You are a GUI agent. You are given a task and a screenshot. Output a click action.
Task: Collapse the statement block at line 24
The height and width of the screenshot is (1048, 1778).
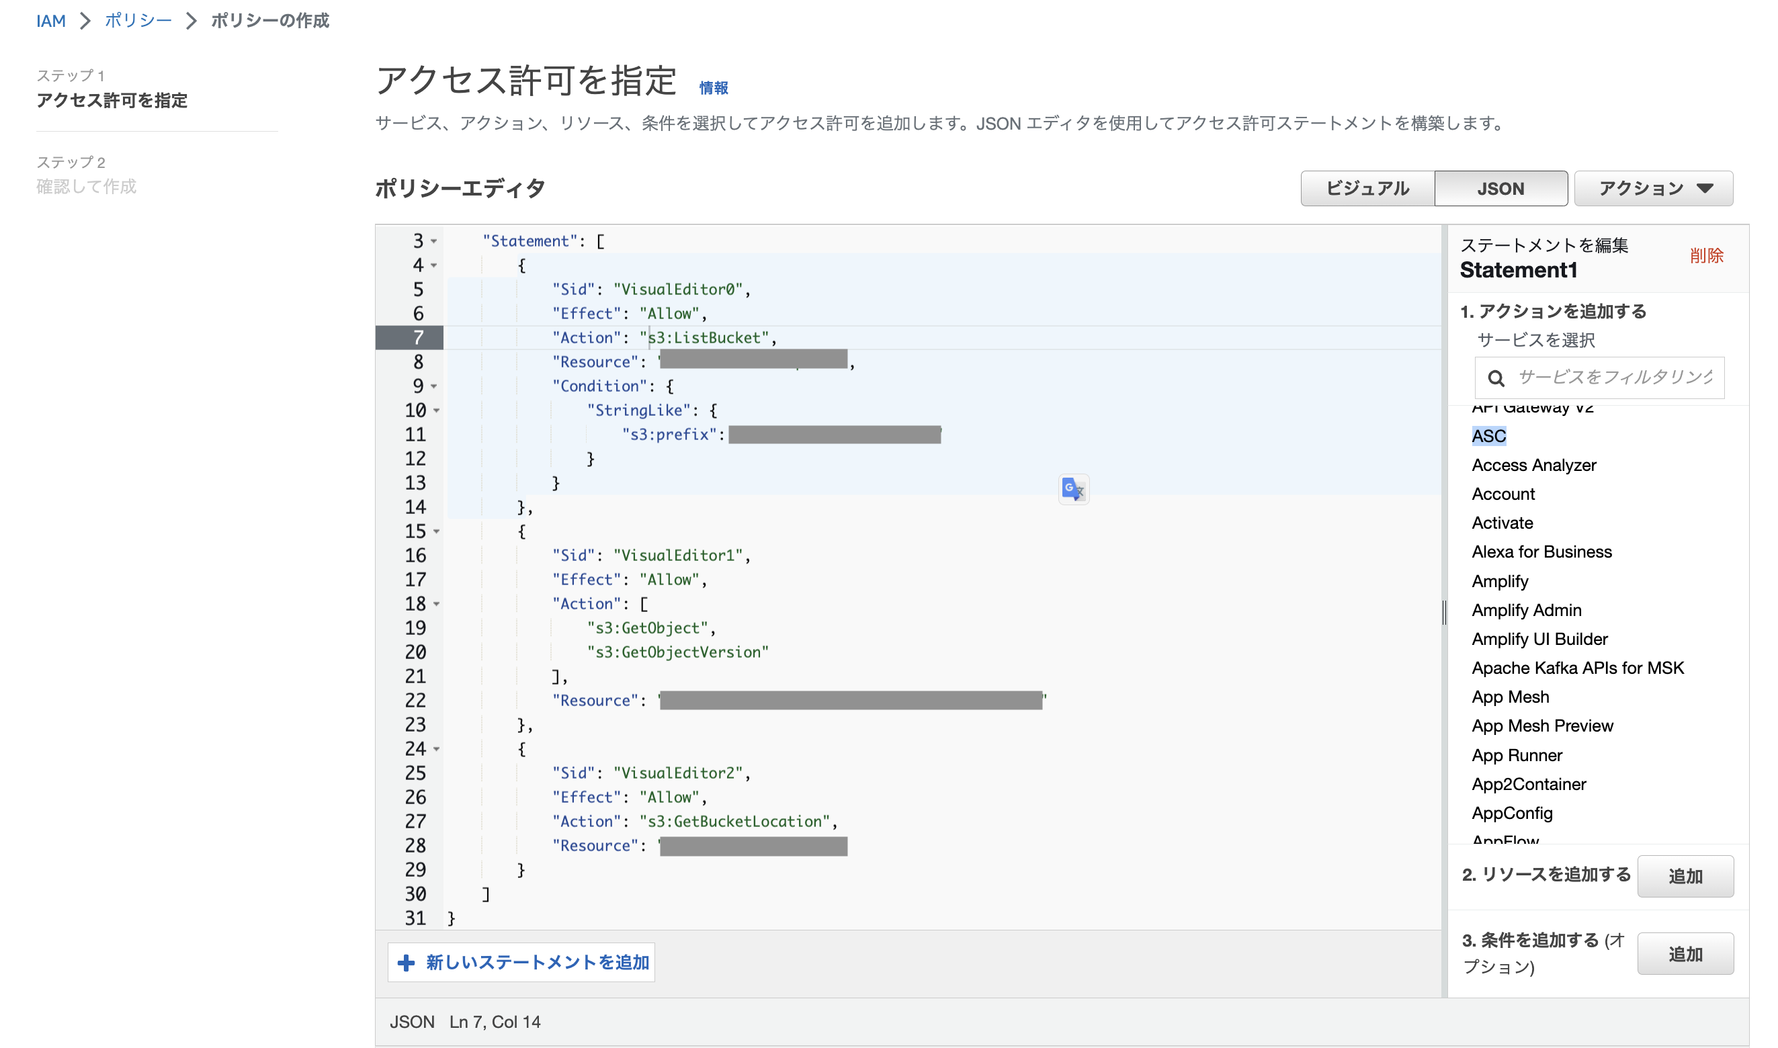437,748
